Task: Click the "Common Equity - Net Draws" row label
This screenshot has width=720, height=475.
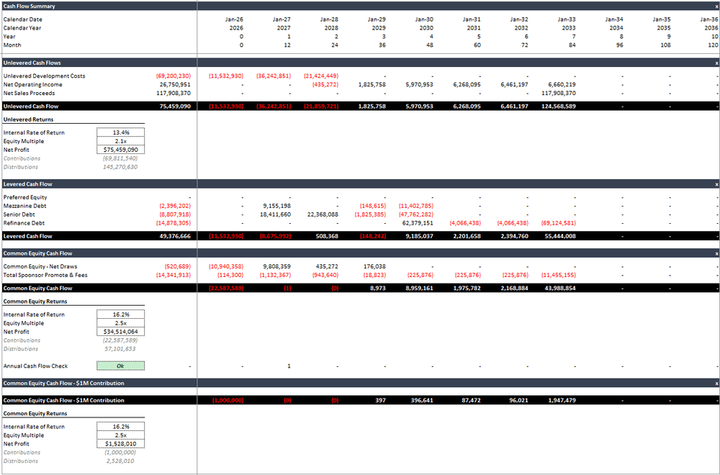Action: [40, 266]
